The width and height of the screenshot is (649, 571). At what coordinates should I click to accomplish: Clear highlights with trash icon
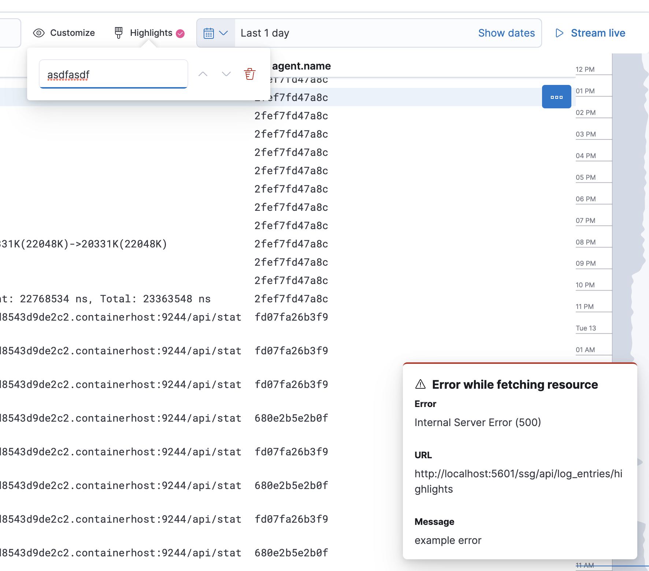250,74
